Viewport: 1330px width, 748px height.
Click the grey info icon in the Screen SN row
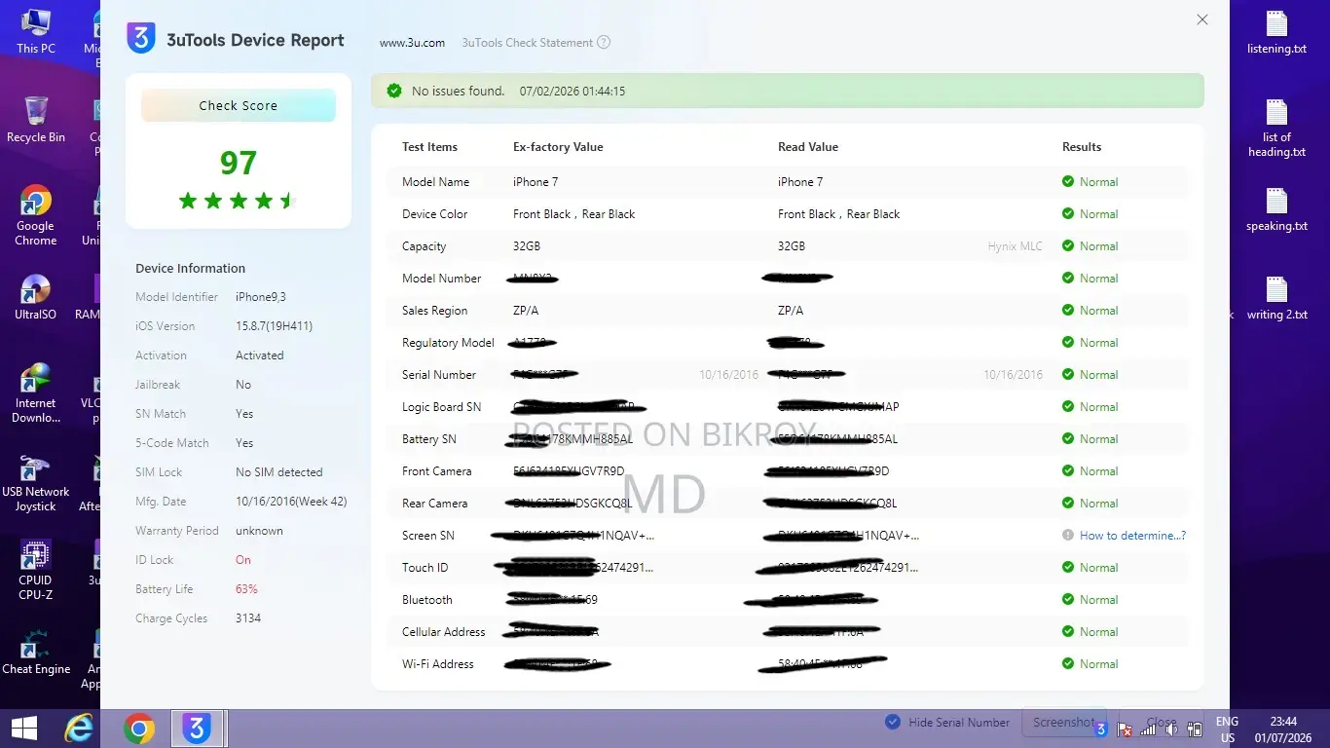pos(1068,536)
